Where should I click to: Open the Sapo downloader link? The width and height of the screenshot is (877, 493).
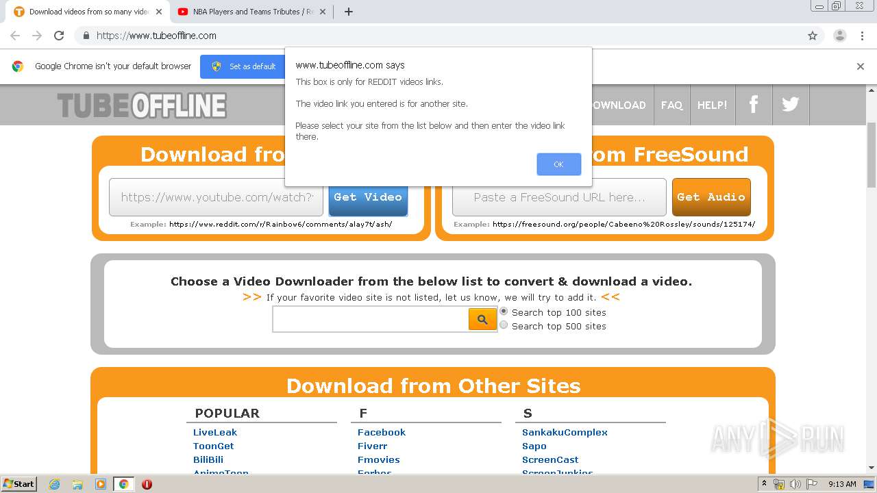534,446
